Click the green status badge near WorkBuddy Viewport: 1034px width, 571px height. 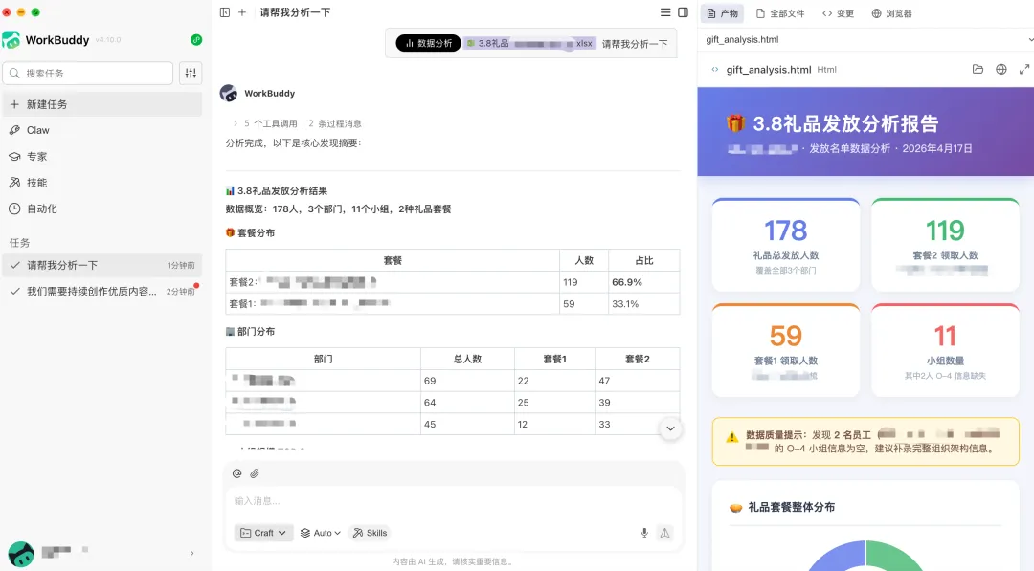coord(196,39)
